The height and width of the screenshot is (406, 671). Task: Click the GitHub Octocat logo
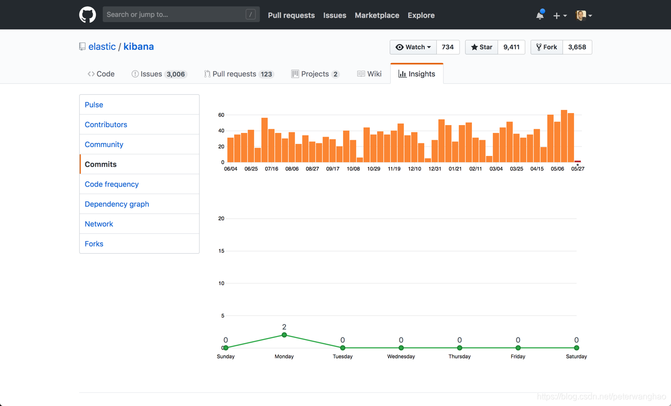pos(87,14)
